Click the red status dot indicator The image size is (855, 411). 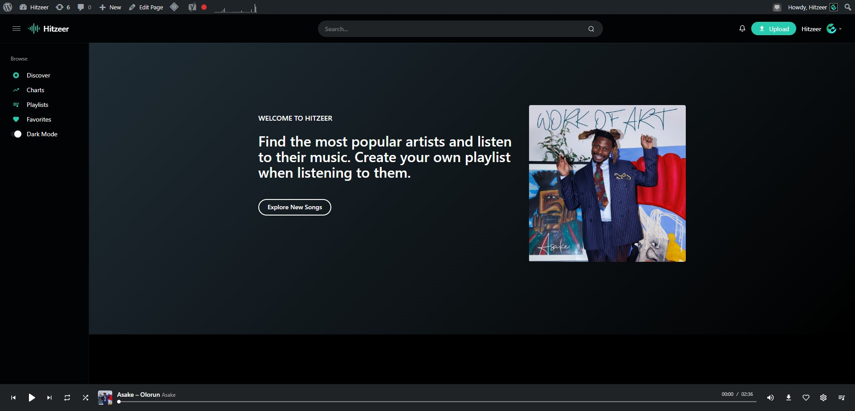point(204,7)
